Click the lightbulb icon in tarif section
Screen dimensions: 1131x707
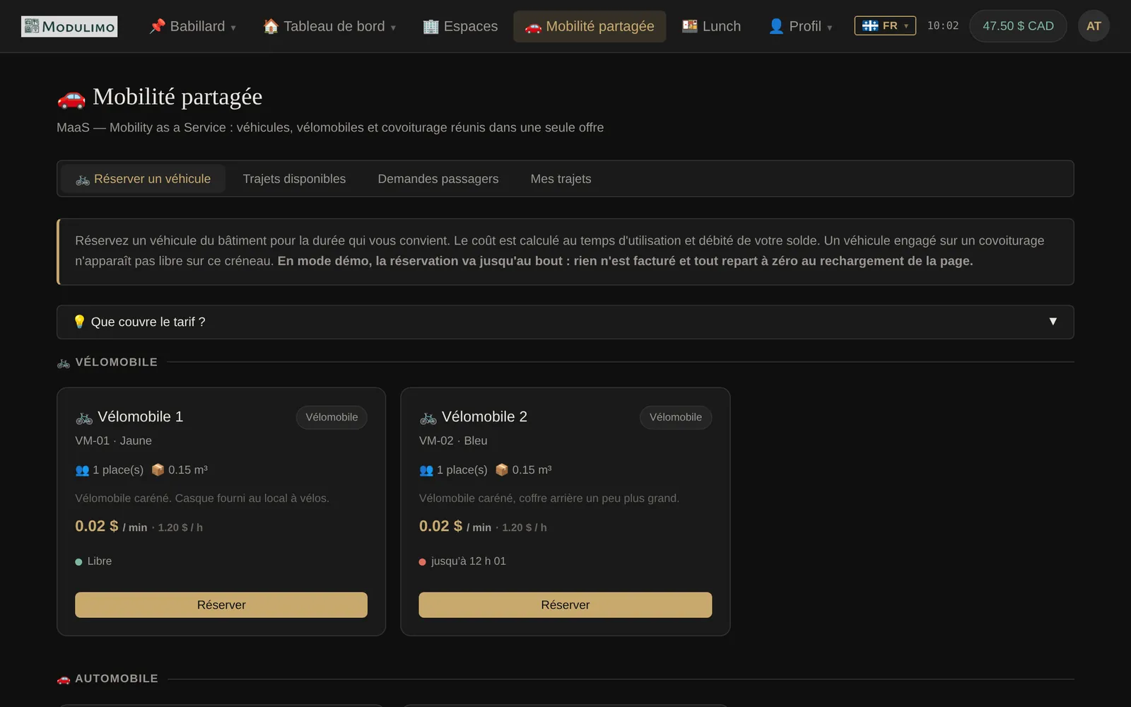(79, 322)
